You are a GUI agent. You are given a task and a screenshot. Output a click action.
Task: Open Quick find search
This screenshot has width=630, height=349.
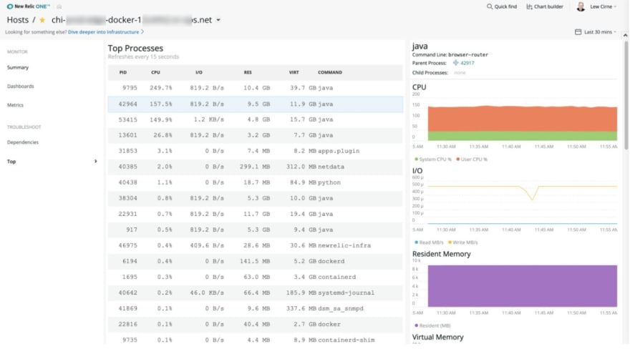click(x=502, y=6)
